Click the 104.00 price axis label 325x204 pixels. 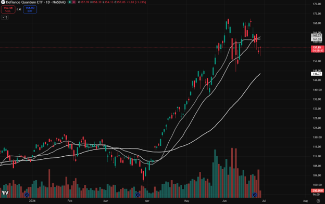[x=317, y=175]
